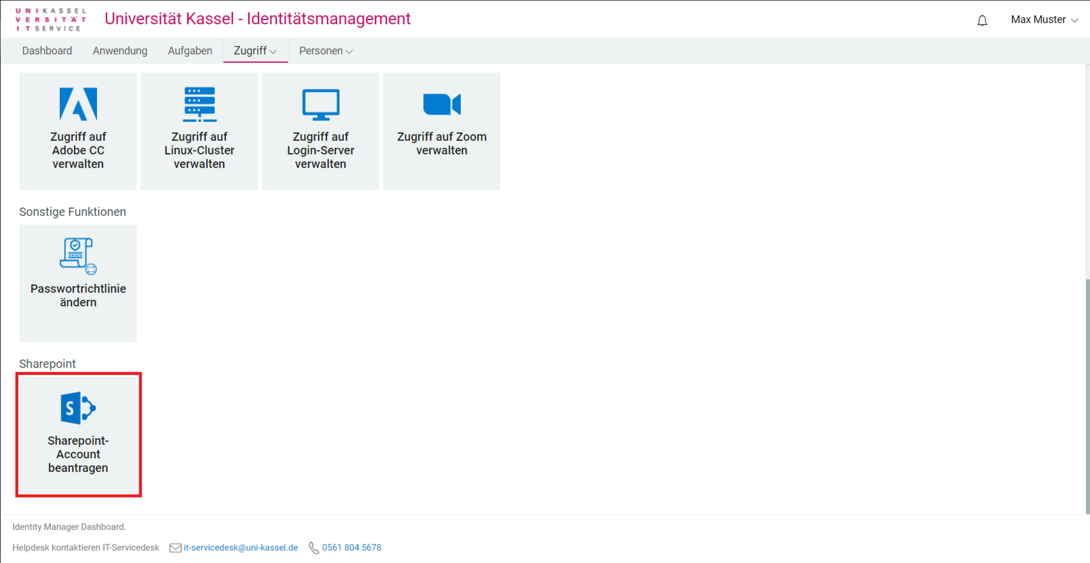Viewport: 1090px width, 563px height.
Task: Open the Max Muster user menu
Action: pos(1044,20)
